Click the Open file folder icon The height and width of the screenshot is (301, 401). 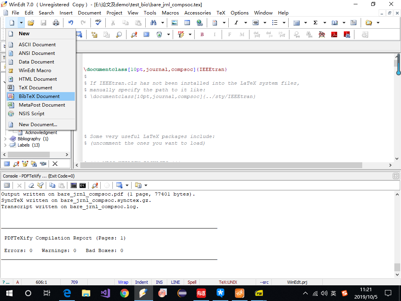point(31,23)
